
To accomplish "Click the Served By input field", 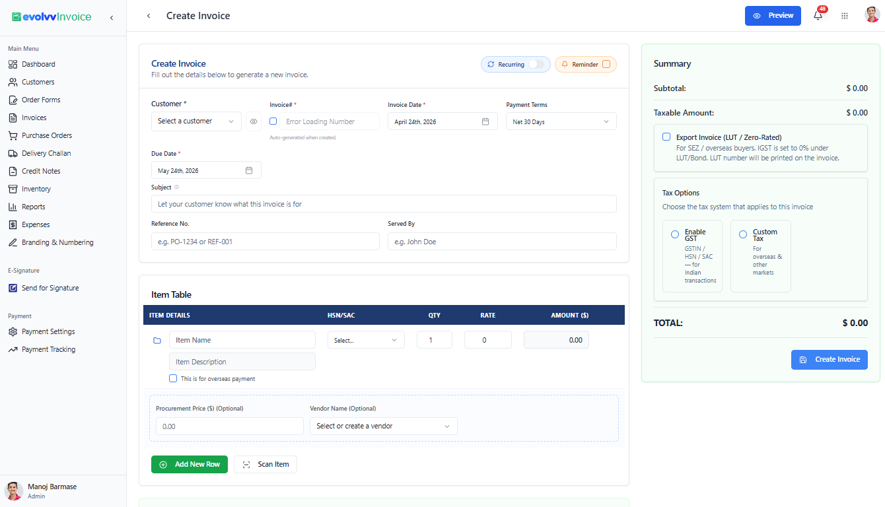I will (502, 242).
